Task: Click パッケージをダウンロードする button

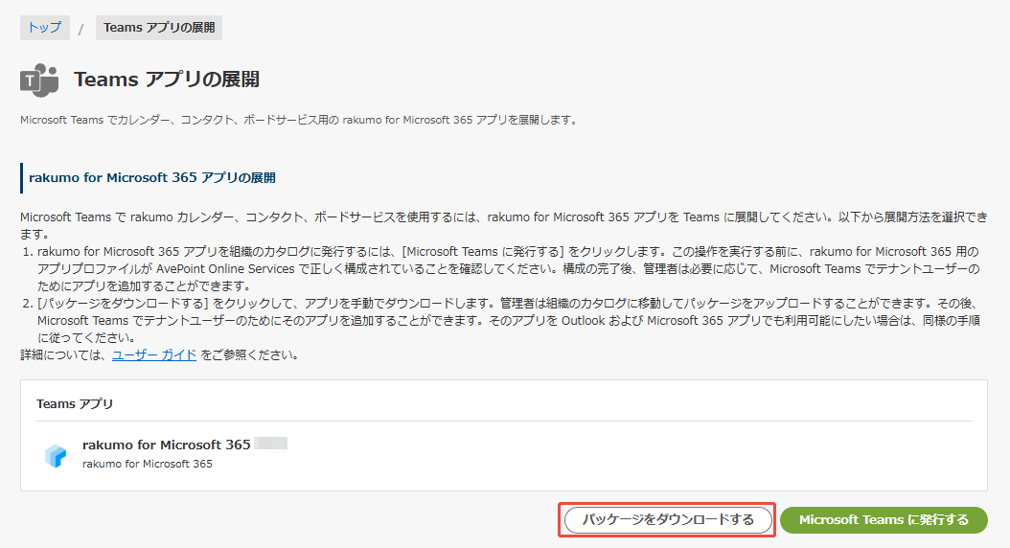Action: 668,520
